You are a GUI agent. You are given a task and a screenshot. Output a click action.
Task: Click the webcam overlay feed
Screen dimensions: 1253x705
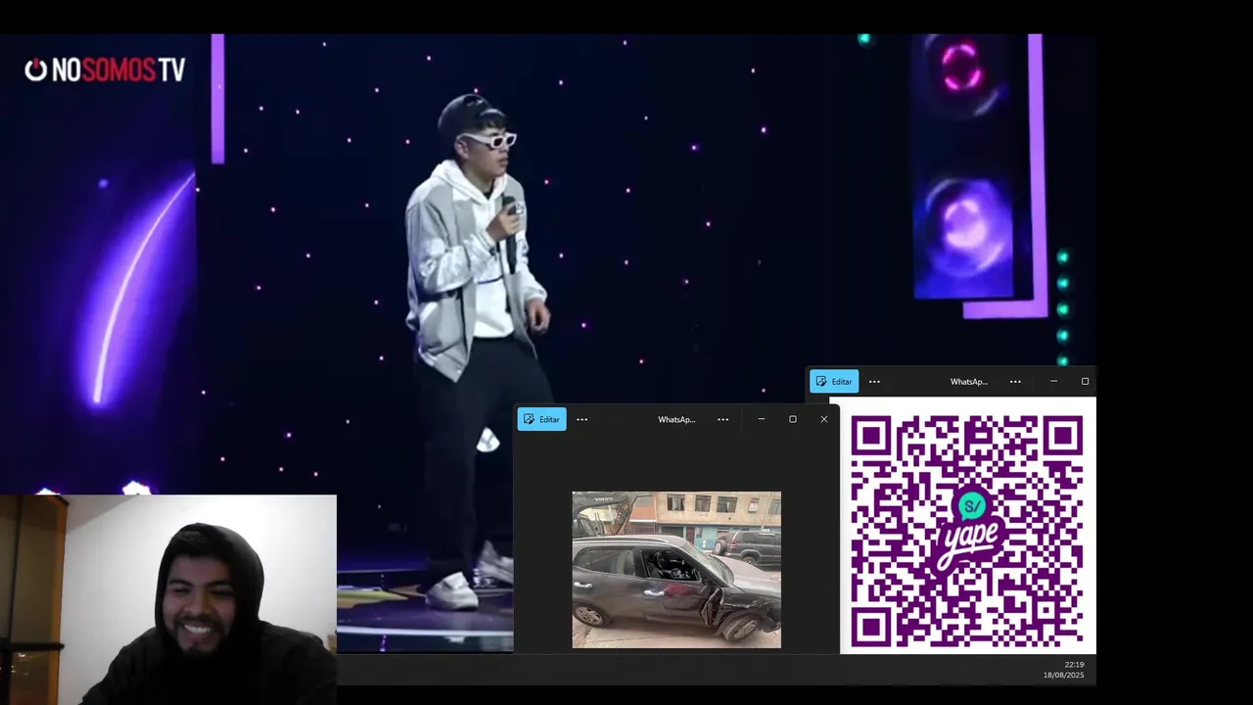(168, 599)
